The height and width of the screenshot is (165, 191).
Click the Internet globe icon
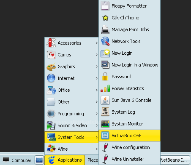pyautogui.click(x=51, y=78)
